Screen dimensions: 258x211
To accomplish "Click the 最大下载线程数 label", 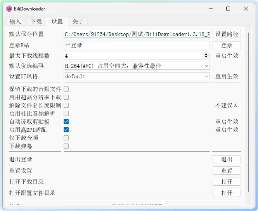I will click(29, 56).
